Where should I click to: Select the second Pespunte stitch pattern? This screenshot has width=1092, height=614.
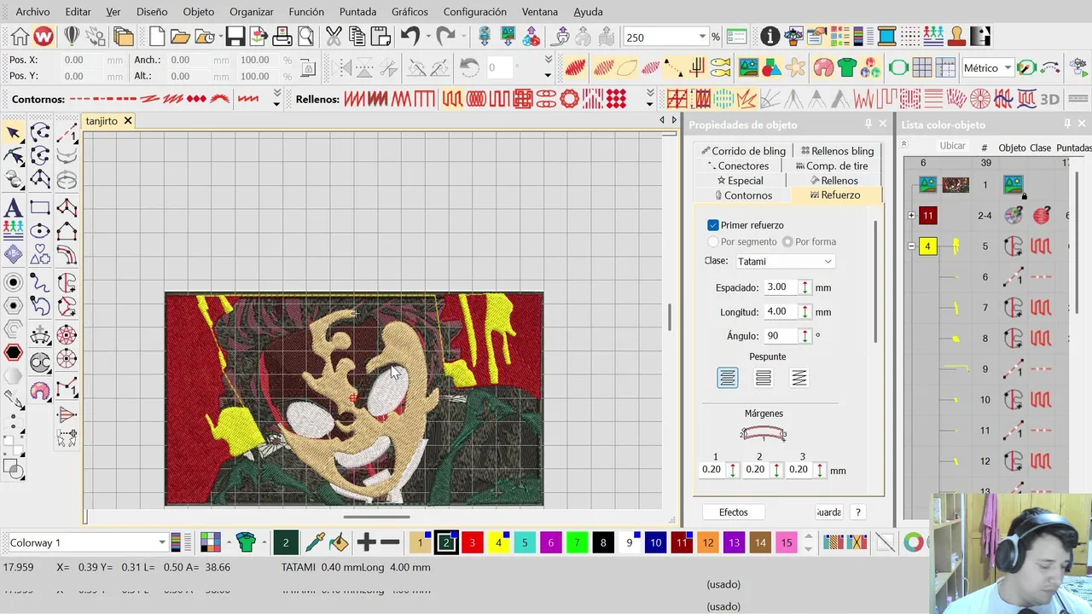(x=764, y=378)
